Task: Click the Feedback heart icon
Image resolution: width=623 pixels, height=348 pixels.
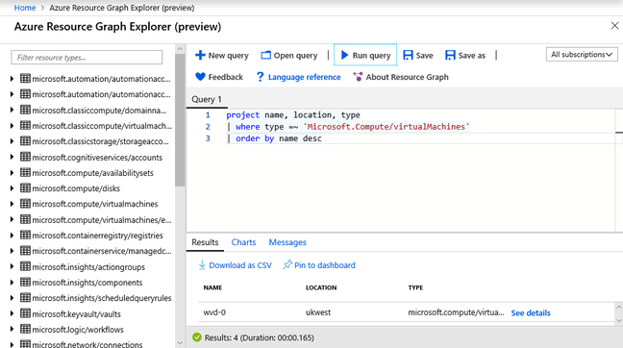Action: click(x=200, y=76)
